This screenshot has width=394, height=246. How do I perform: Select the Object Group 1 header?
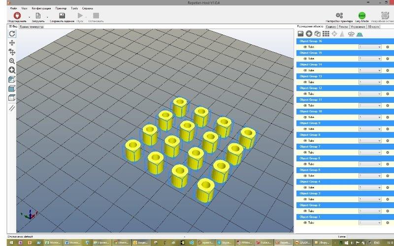coord(345,217)
